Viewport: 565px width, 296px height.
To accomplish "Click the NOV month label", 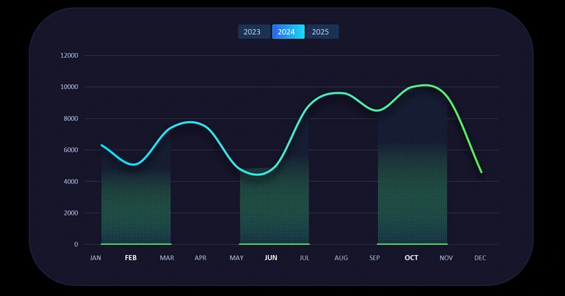I will point(446,258).
